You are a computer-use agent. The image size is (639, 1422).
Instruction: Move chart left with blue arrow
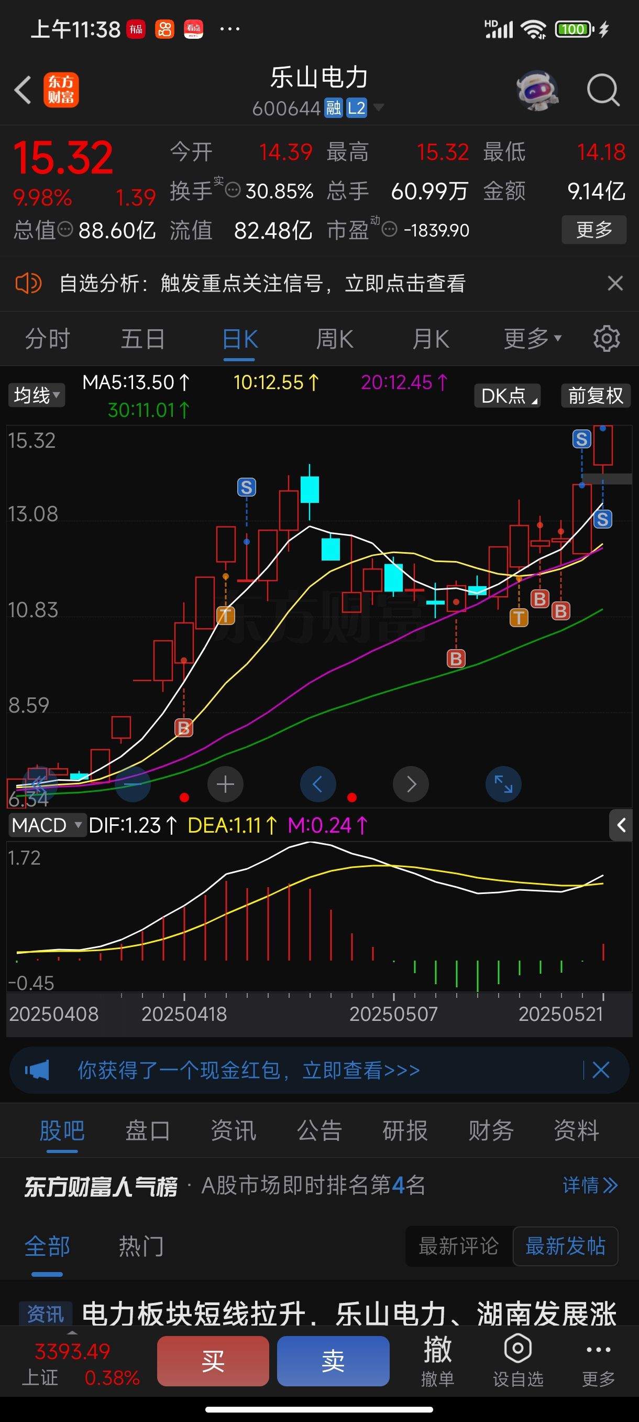[317, 784]
